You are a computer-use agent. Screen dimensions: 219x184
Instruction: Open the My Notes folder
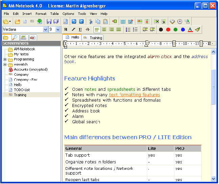[21, 54]
